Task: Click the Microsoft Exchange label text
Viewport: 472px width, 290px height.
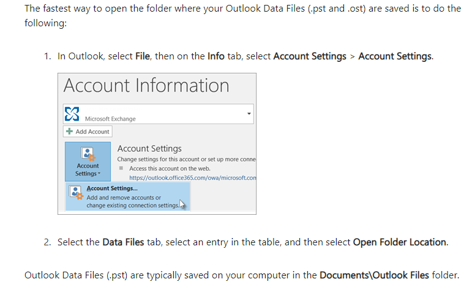Action: (110, 119)
